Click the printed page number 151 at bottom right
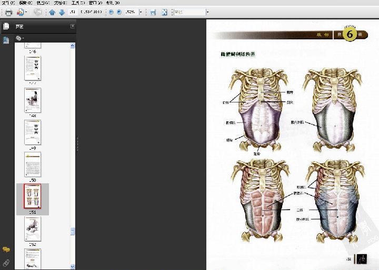Image resolution: width=379 pixels, height=270 pixels. click(x=348, y=259)
